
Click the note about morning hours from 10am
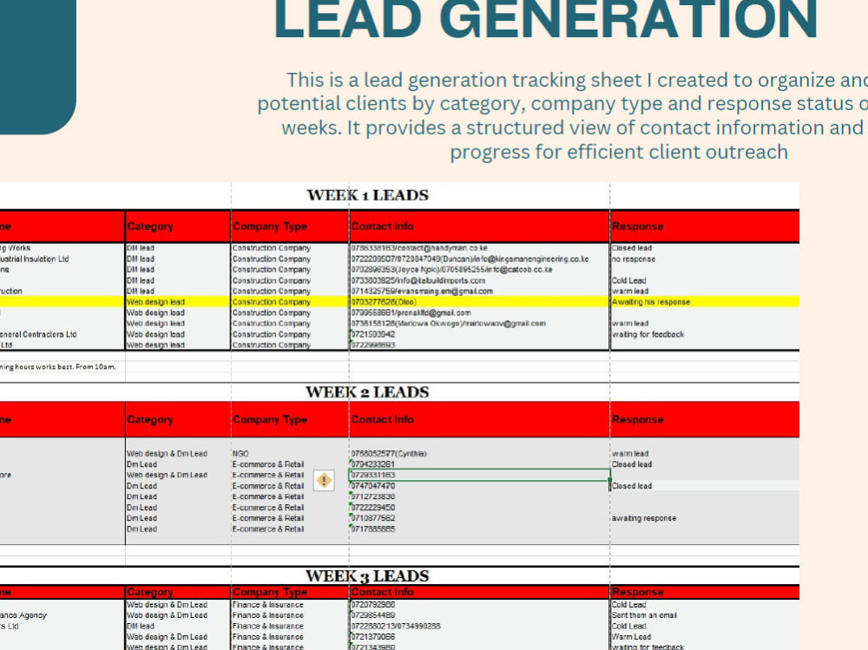57,366
